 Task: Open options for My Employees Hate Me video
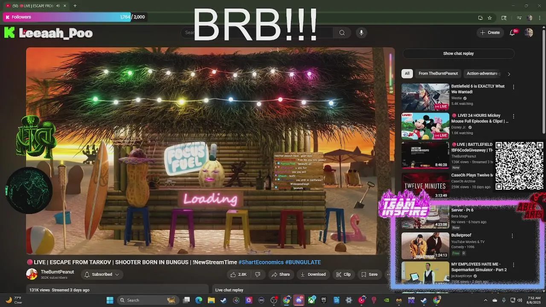pyautogui.click(x=513, y=265)
